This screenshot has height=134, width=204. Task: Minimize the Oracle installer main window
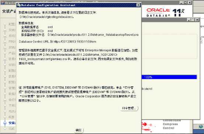181,3
